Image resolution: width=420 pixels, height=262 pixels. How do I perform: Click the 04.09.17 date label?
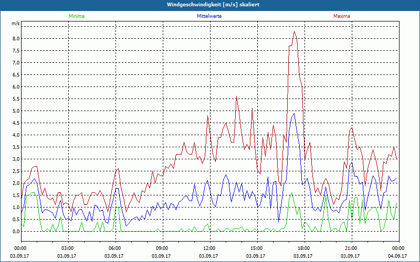pyautogui.click(x=397, y=256)
